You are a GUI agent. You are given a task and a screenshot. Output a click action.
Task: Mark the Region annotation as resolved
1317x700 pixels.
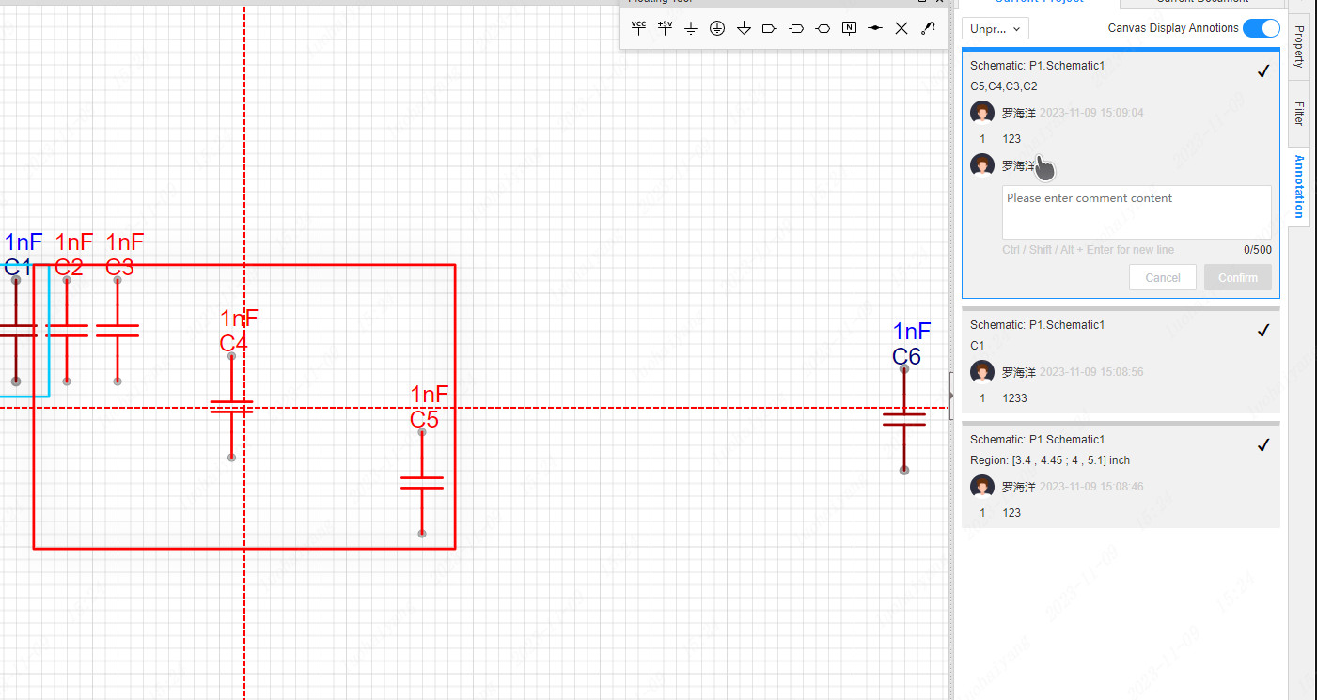[x=1263, y=444]
